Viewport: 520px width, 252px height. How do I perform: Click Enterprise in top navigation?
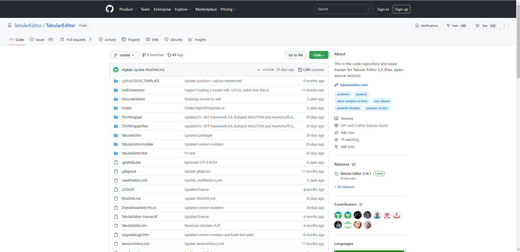click(162, 9)
